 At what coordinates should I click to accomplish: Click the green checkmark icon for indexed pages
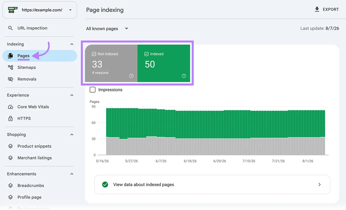105,185
